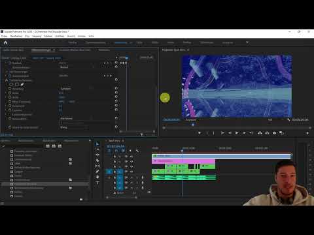Viewport: 314px width, 235px height.
Task: Add marker in timeline header
Action: pos(130,151)
